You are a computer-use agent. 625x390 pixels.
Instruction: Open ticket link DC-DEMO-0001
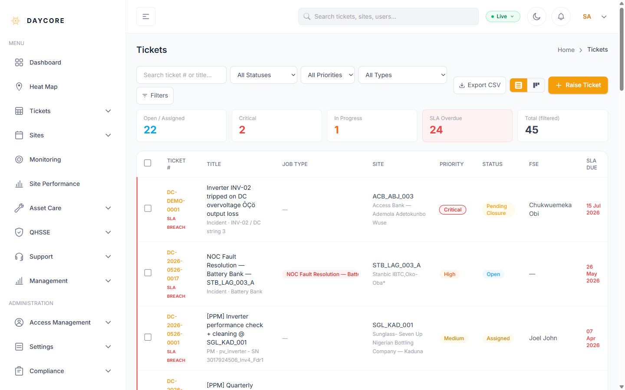[176, 201]
